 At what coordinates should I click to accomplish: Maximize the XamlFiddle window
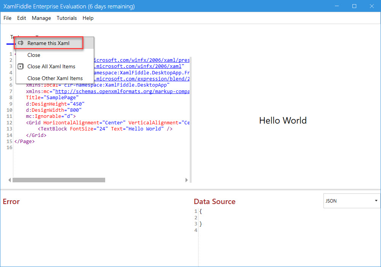click(354, 6)
